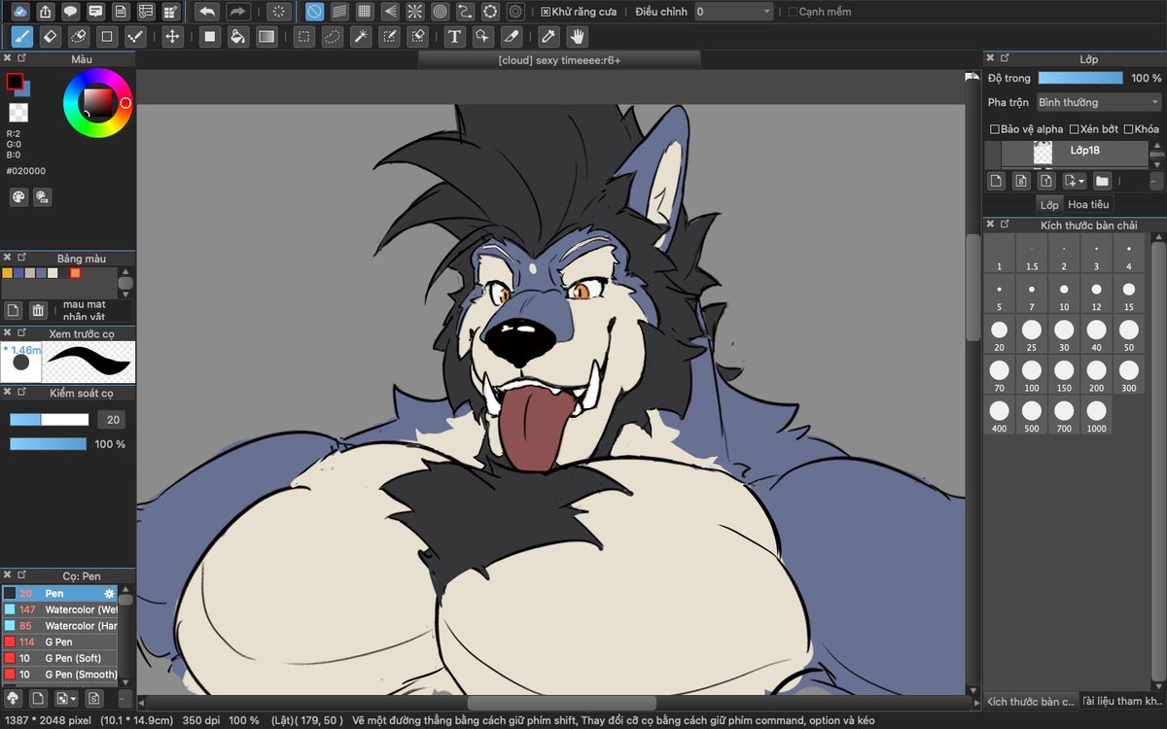Select the Bucket fill tool

click(237, 37)
